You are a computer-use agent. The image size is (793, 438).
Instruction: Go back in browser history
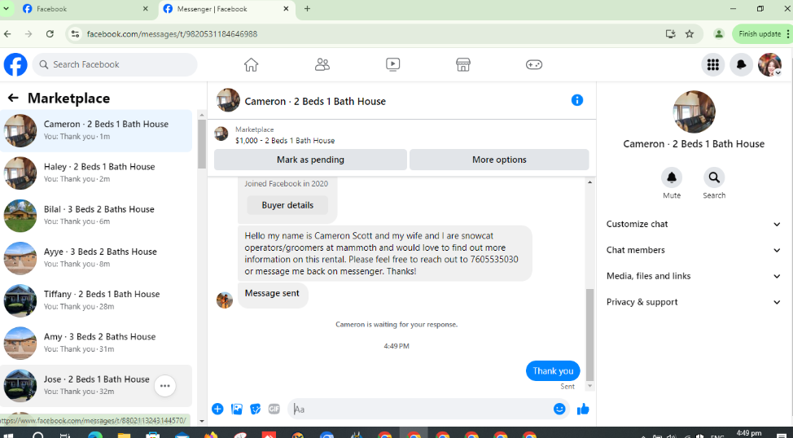pos(7,34)
